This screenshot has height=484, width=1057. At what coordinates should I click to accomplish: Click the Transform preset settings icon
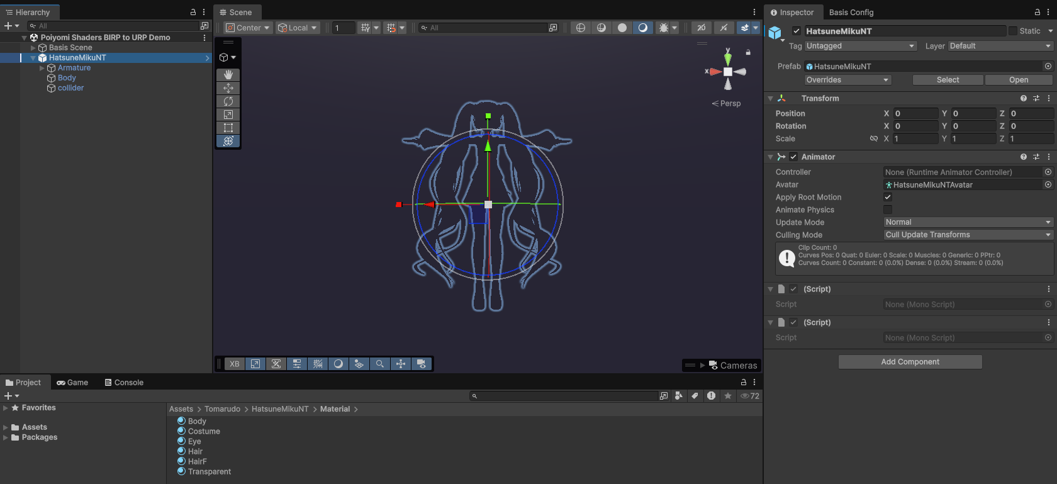(1036, 98)
